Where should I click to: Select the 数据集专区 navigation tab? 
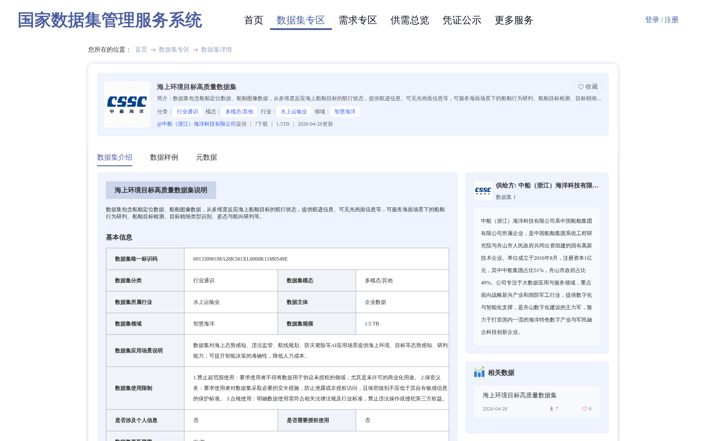pyautogui.click(x=300, y=20)
